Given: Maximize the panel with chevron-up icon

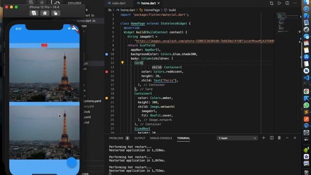Looking at the screenshot, I should [x=287, y=138].
